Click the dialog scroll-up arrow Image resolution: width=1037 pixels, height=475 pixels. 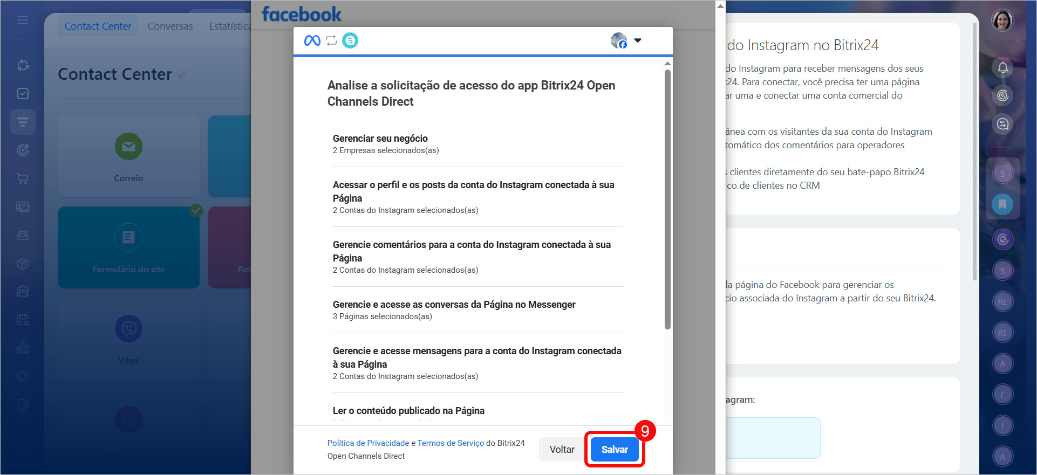[x=667, y=64]
